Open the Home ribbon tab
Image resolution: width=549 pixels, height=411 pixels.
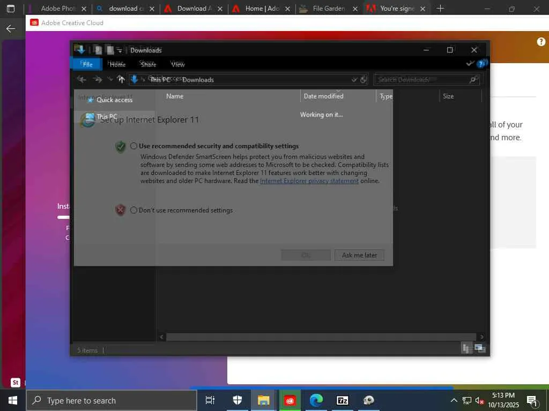click(117, 64)
